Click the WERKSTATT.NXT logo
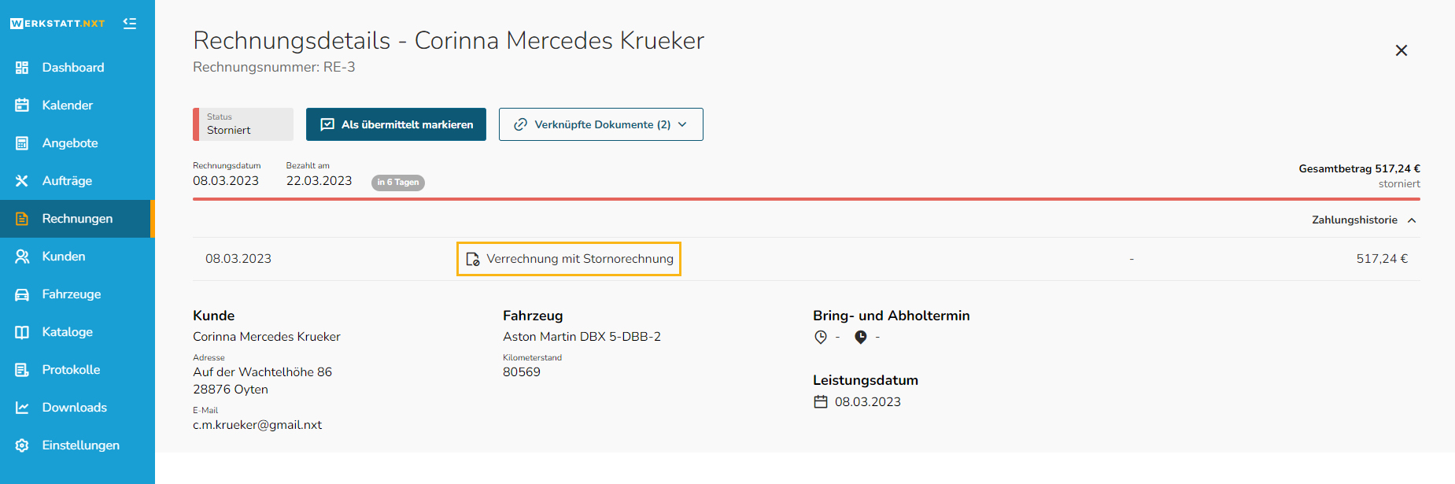This screenshot has width=1455, height=484. coord(57,24)
